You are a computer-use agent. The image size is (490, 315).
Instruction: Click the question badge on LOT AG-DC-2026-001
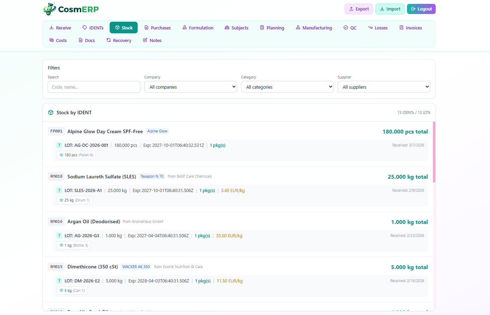(59, 145)
